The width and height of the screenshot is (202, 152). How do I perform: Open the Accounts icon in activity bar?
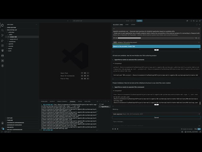click(x=3, y=123)
